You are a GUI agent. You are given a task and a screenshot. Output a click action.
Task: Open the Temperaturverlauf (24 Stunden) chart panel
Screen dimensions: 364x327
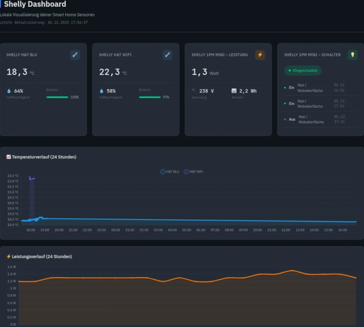point(182,194)
